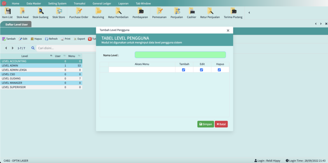The width and height of the screenshot is (328, 163).
Task: Open the Akses Menu dropdown cell
Action: tap(142, 70)
